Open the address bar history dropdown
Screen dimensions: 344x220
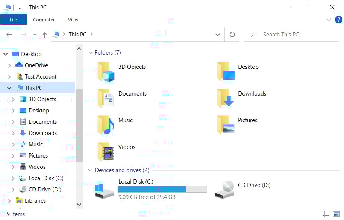(x=218, y=35)
